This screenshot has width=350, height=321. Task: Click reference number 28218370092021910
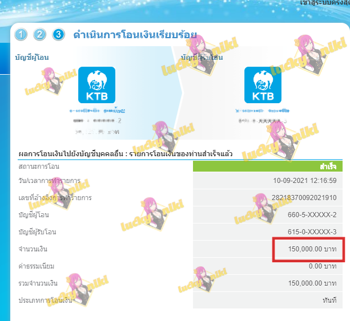pos(304,198)
